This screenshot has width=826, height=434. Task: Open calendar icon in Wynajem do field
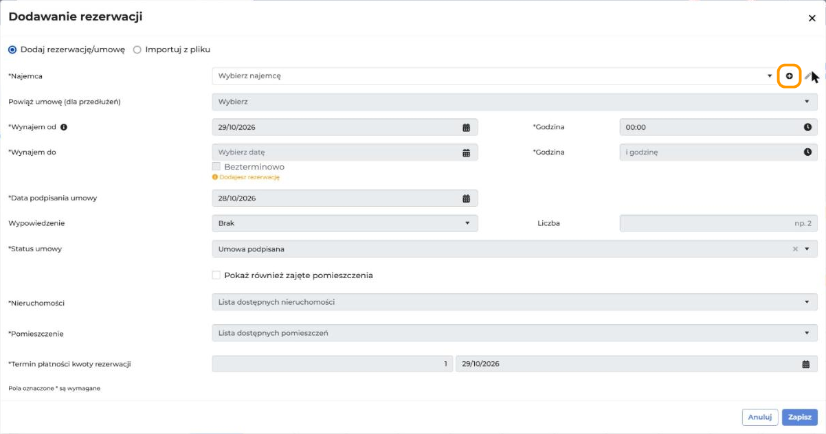[466, 152]
